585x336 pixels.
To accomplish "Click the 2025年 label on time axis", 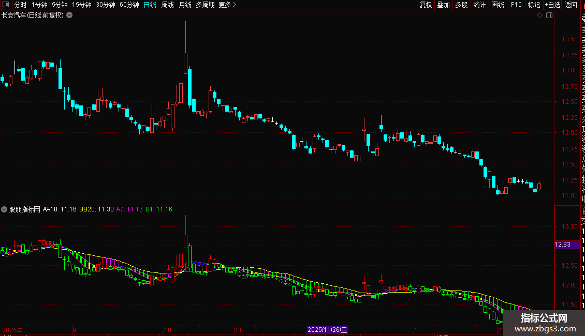I will [12, 330].
